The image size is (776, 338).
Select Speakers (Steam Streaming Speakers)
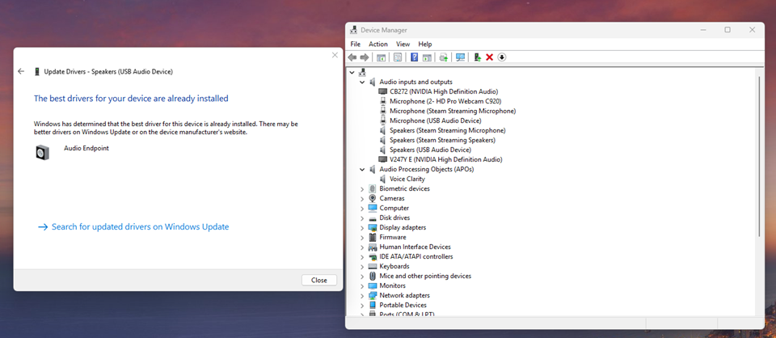tap(442, 141)
